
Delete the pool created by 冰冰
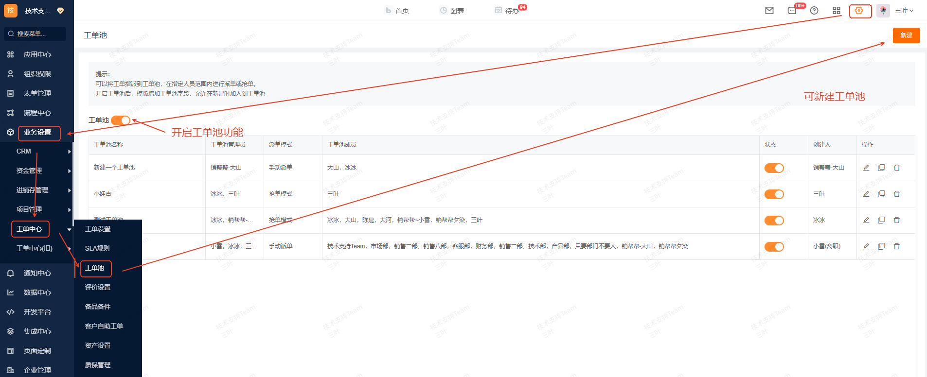(x=897, y=220)
